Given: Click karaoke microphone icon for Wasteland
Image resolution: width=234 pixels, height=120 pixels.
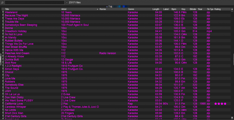Looking at the screenshot, I should pos(3,12).
